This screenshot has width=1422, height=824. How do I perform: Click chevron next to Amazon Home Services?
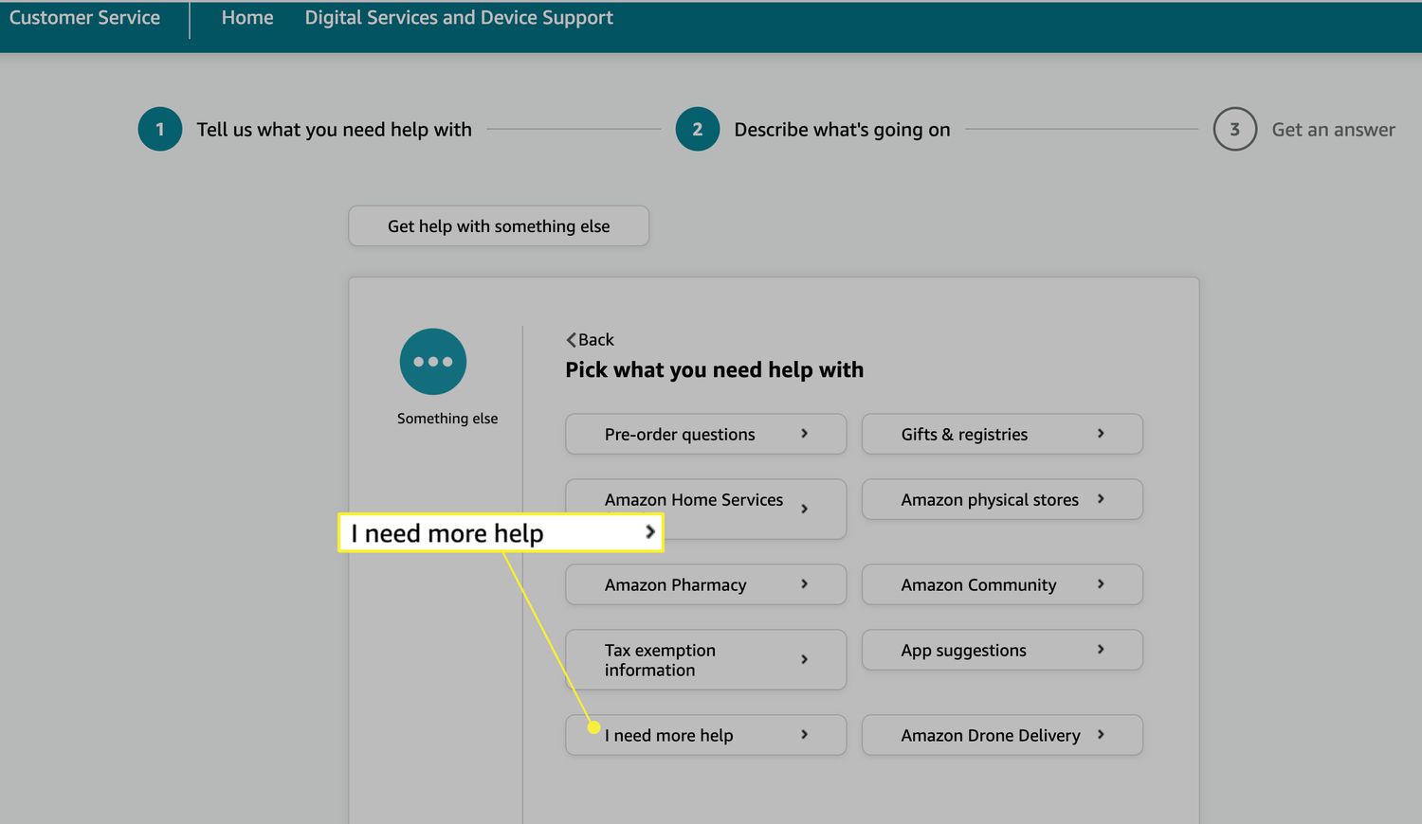[x=804, y=509]
